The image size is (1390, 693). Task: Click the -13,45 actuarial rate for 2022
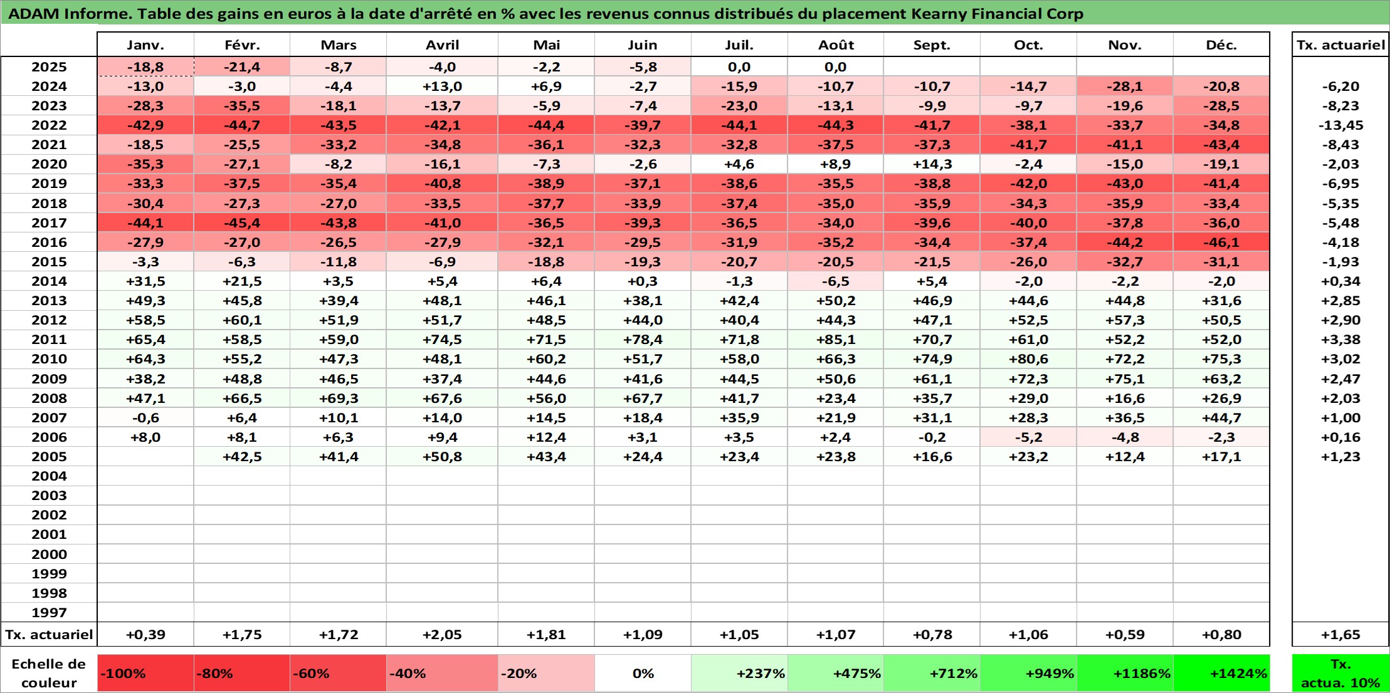(1340, 125)
